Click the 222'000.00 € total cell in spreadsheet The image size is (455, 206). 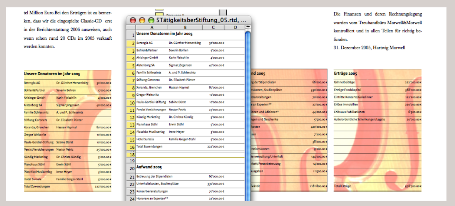pyautogui.click(x=215, y=147)
